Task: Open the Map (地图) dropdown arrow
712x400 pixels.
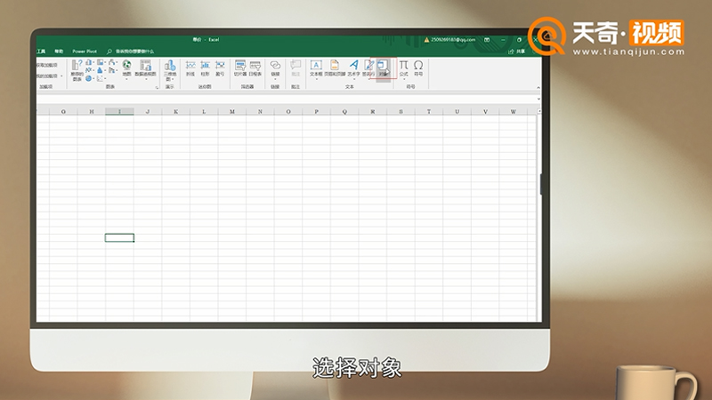Action: pos(126,79)
